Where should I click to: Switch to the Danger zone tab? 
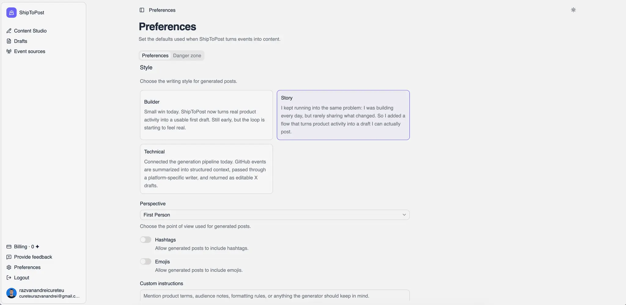point(187,56)
